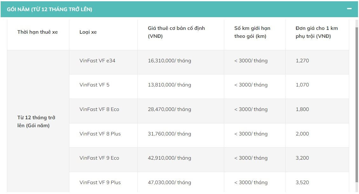Click the '< 3000/ tháng' limit for VF 8 Plus
This screenshot has width=359, height=194.
[x=251, y=134]
